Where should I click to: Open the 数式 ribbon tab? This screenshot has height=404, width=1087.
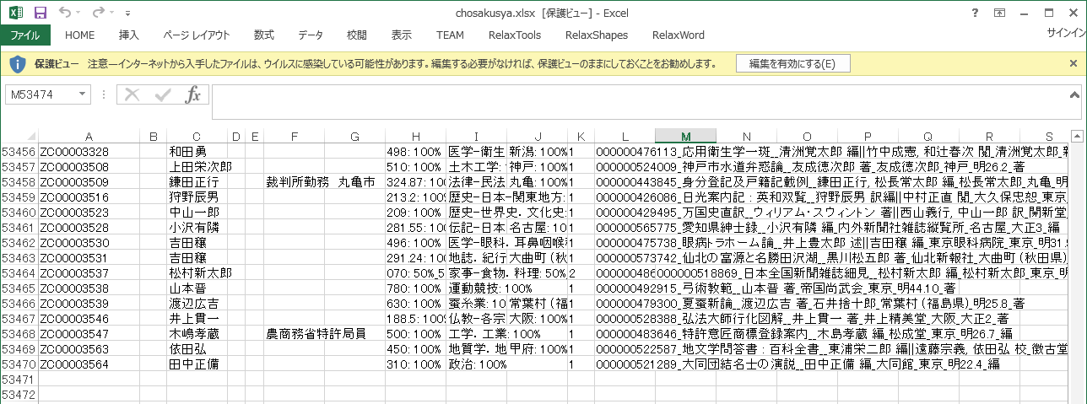[x=264, y=35]
